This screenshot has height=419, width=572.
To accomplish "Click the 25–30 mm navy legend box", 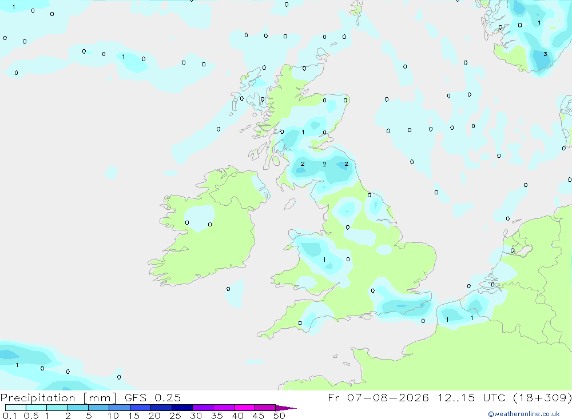I will (182, 408).
